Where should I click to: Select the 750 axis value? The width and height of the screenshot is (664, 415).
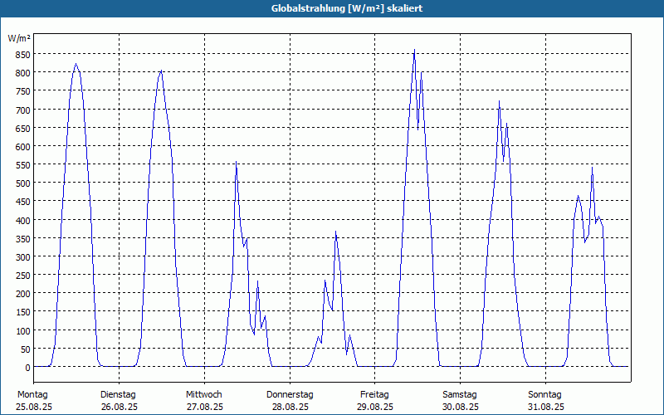tap(23, 91)
